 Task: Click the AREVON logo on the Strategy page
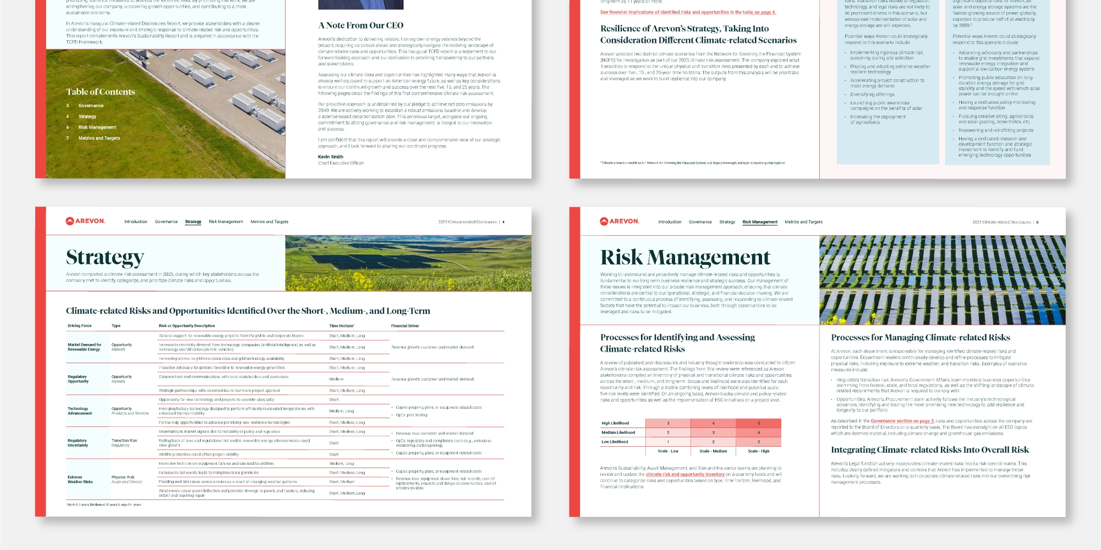point(85,221)
